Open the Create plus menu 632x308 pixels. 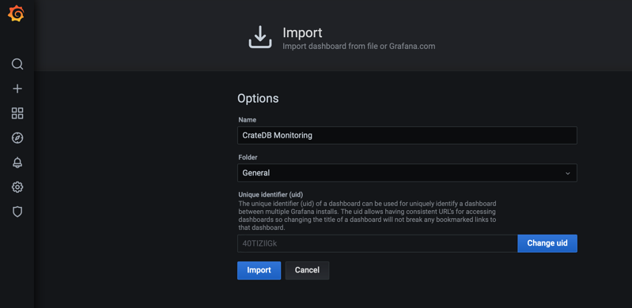(17, 88)
